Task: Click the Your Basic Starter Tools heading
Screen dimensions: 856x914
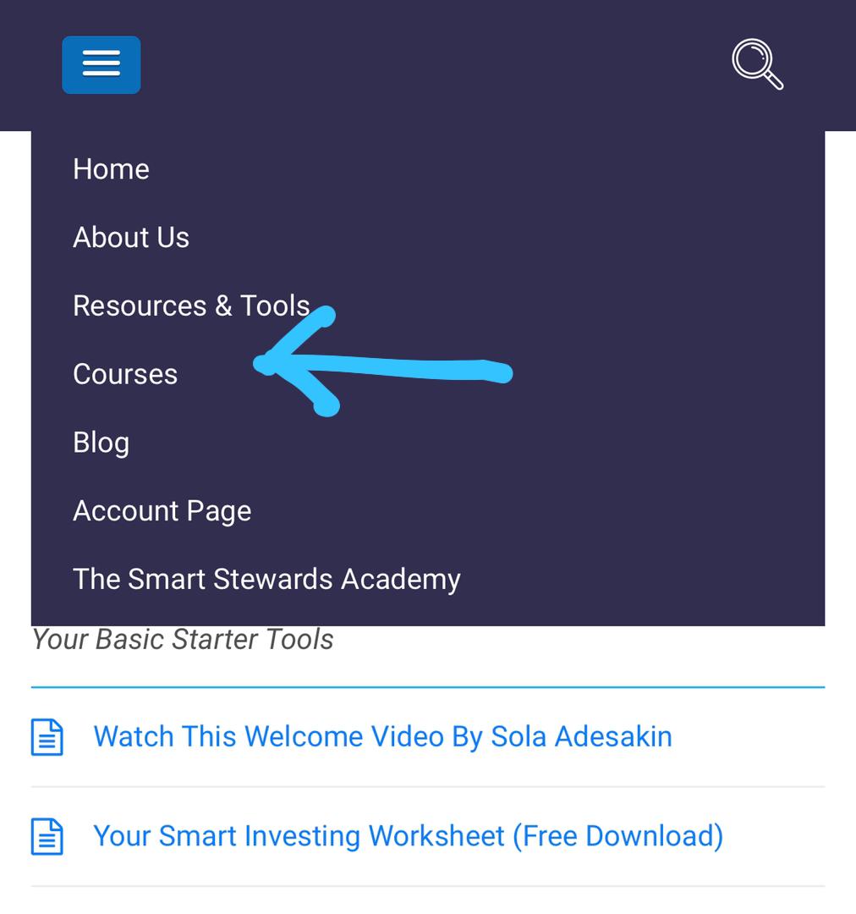Action: [183, 640]
